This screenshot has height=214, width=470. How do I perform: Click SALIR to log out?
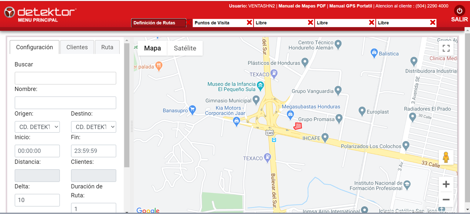pyautogui.click(x=459, y=19)
